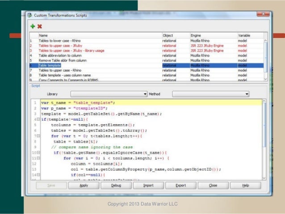285x214 pixels.
Task: Place cursor on line 2 var p_name
Action: (x=74, y=109)
